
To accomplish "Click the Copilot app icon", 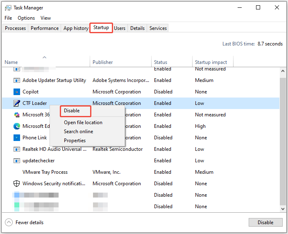I will [x=17, y=92].
